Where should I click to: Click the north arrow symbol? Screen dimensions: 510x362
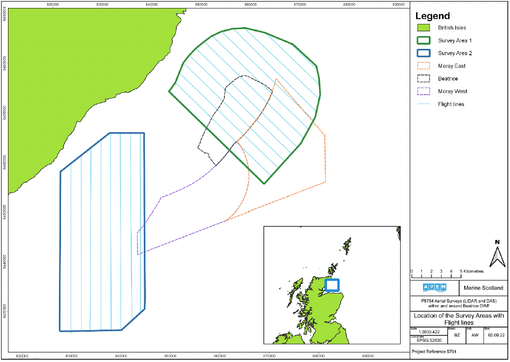pos(497,254)
